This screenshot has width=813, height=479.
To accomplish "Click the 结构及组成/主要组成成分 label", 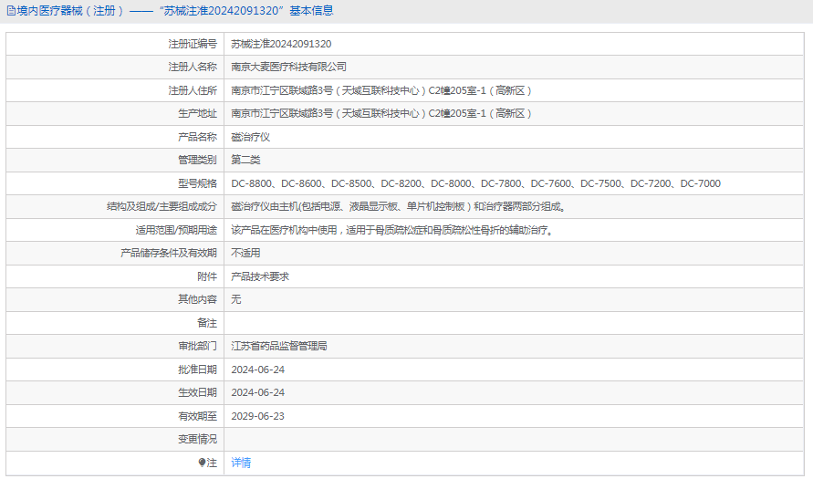I will tap(162, 206).
